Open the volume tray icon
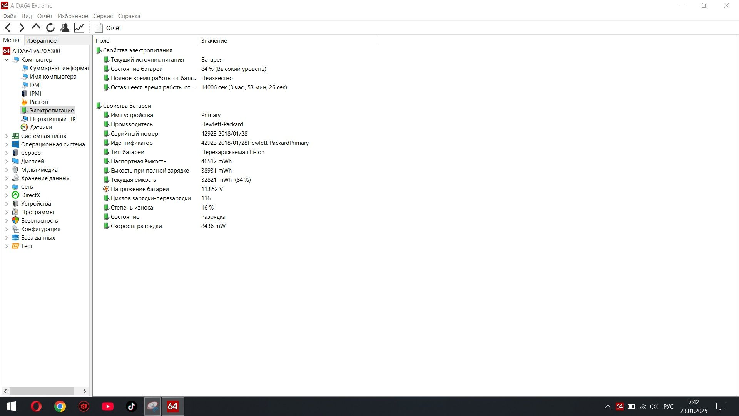Viewport: 739px width, 416px height. point(654,406)
